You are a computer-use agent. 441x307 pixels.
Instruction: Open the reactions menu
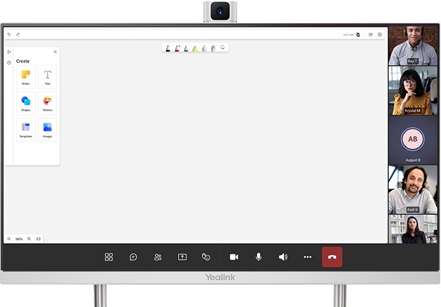206,257
